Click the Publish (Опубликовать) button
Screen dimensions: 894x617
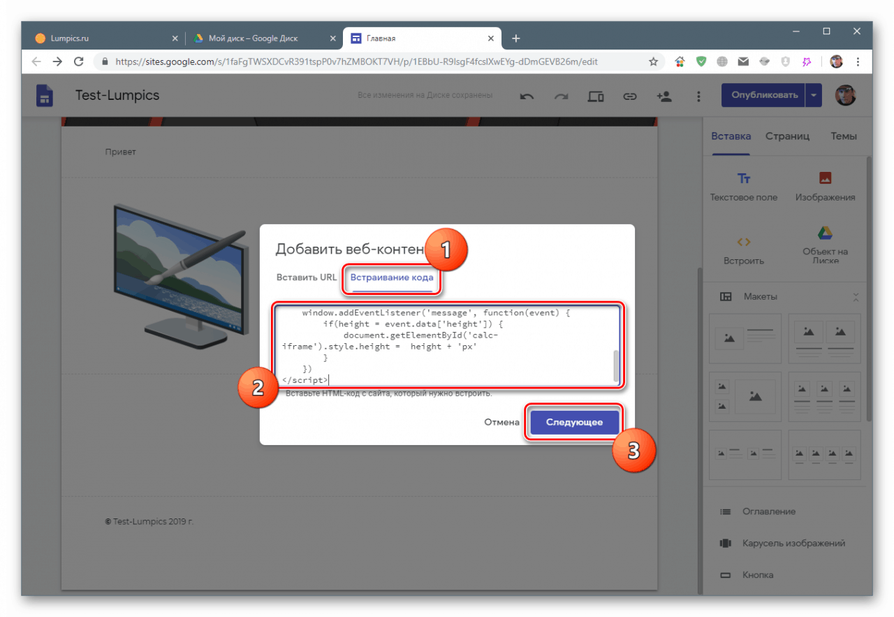(764, 96)
